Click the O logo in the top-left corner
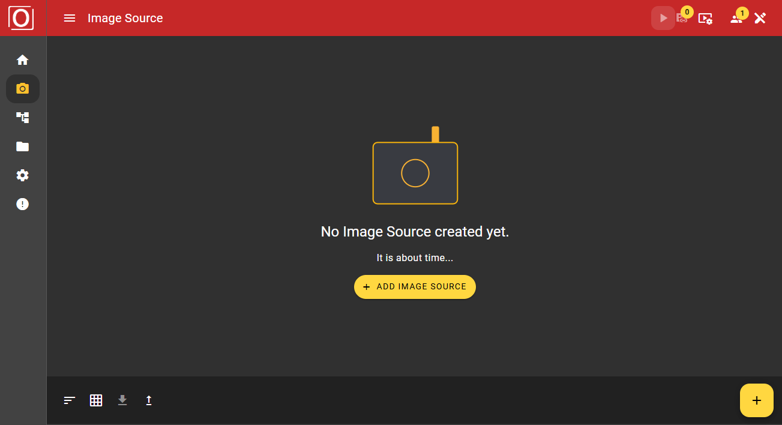782x425 pixels. [x=20, y=18]
